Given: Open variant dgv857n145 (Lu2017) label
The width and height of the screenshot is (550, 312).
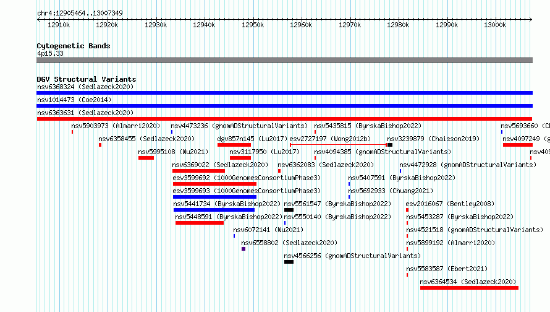Looking at the screenshot, I should click(x=252, y=139).
